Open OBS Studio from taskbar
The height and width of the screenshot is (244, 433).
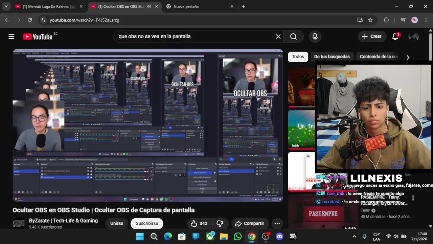point(266,236)
